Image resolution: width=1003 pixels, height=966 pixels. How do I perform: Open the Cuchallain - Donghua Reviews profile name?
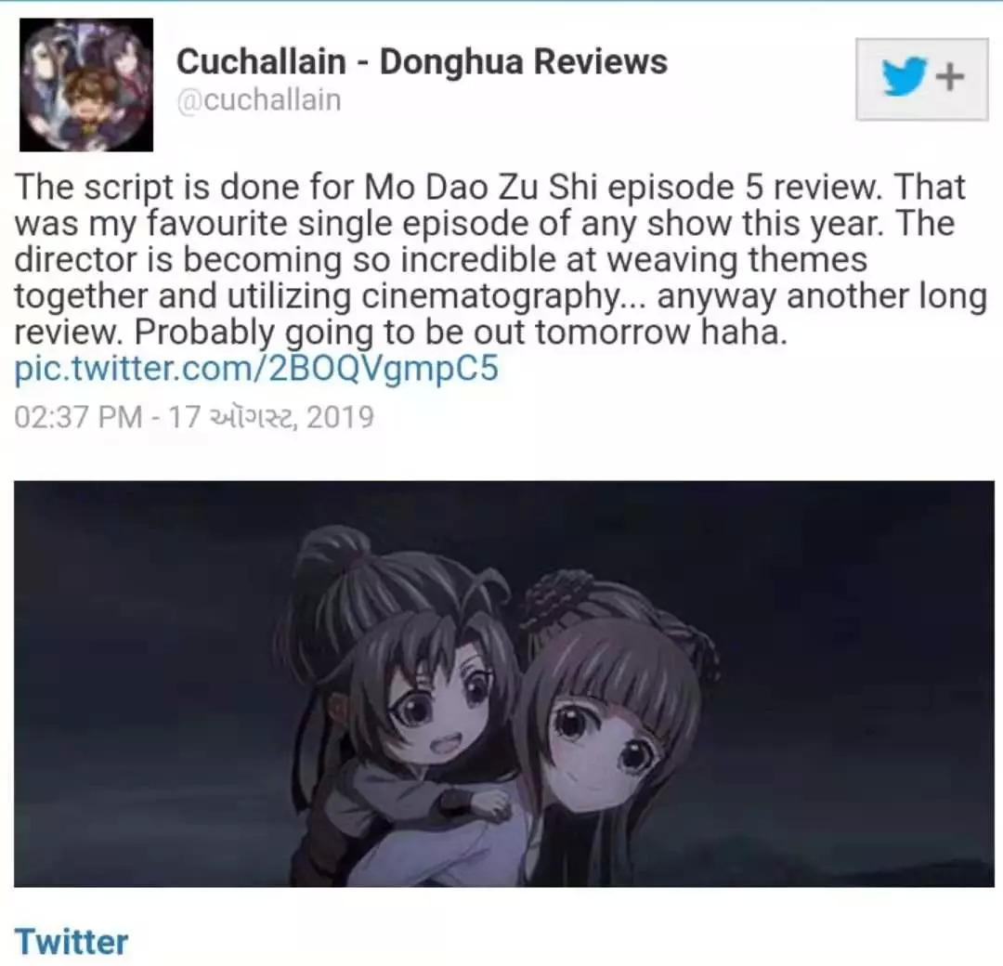pos(422,61)
